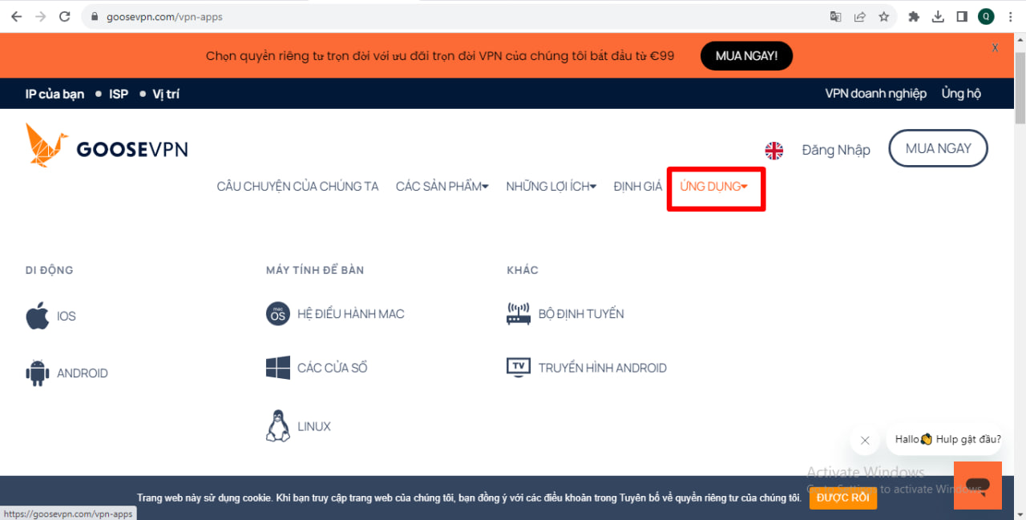This screenshot has height=520, width=1026.
Task: Open the chat widget bubble
Action: point(978,485)
